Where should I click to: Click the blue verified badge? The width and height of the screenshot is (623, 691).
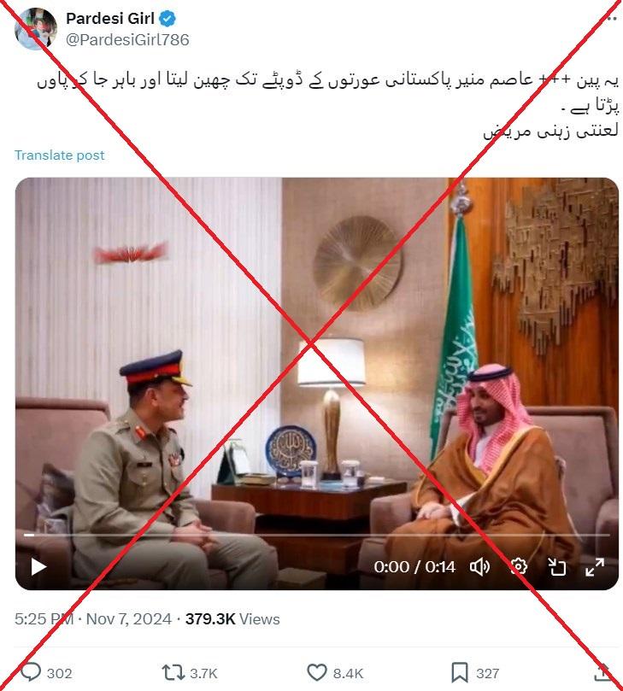point(168,19)
